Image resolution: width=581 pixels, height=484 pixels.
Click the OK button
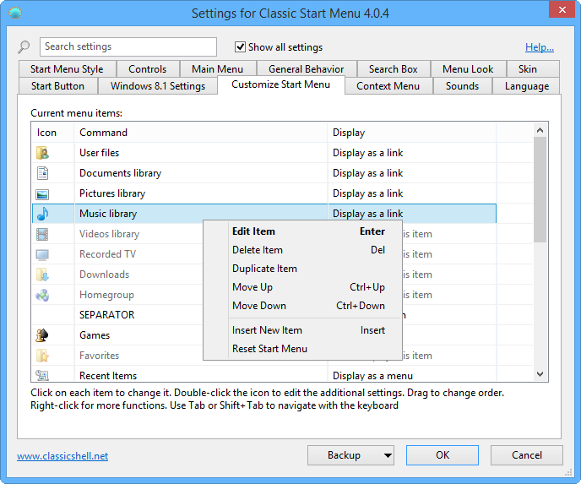(443, 455)
